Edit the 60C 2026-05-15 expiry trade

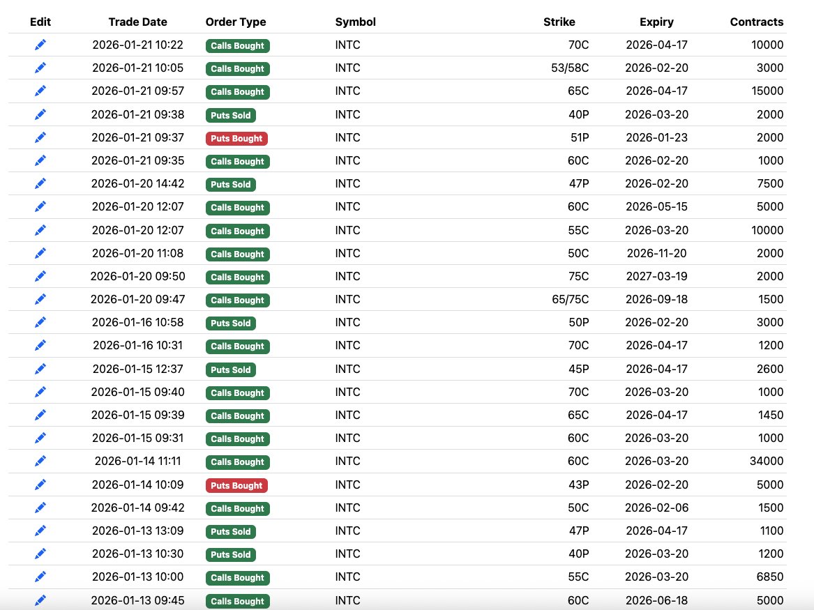40,206
